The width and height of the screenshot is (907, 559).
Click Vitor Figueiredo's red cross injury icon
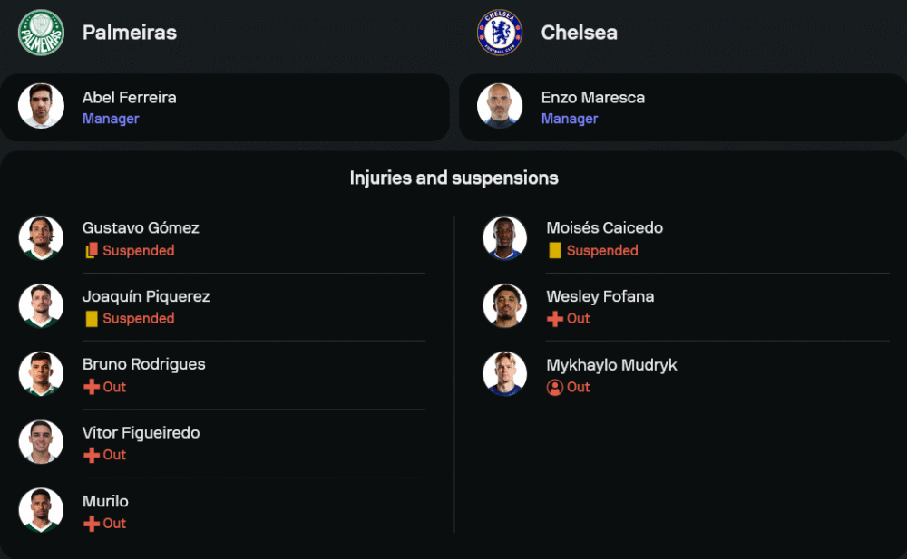click(x=92, y=455)
